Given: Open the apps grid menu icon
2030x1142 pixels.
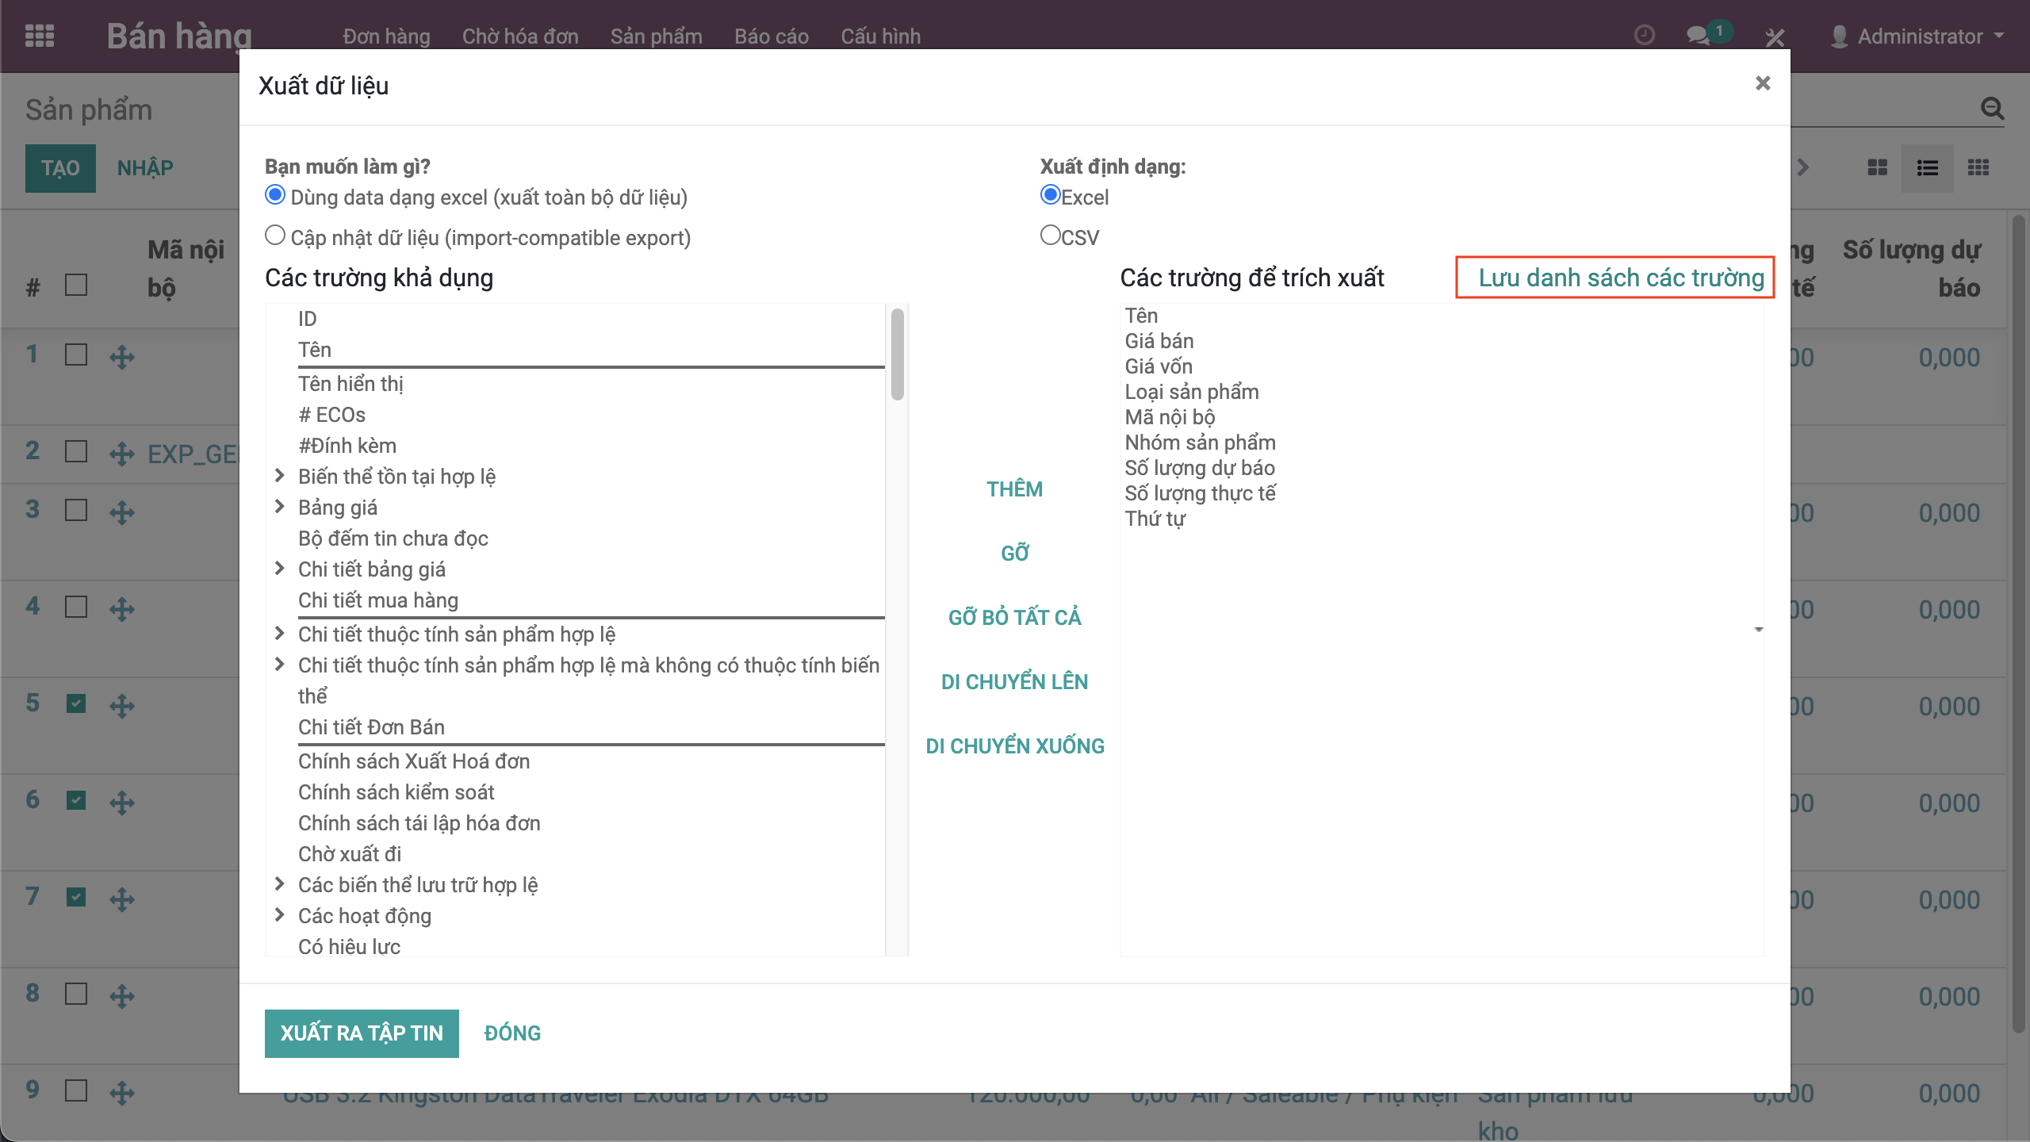Looking at the screenshot, I should (x=40, y=36).
